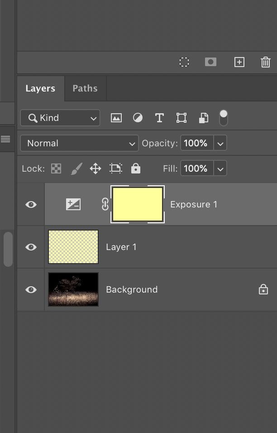This screenshot has height=433, width=277.
Task: Filter for smart objects icon
Action: pos(204,118)
